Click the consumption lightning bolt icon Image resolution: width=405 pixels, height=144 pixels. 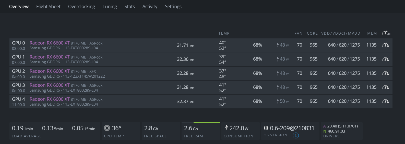(x=226, y=128)
